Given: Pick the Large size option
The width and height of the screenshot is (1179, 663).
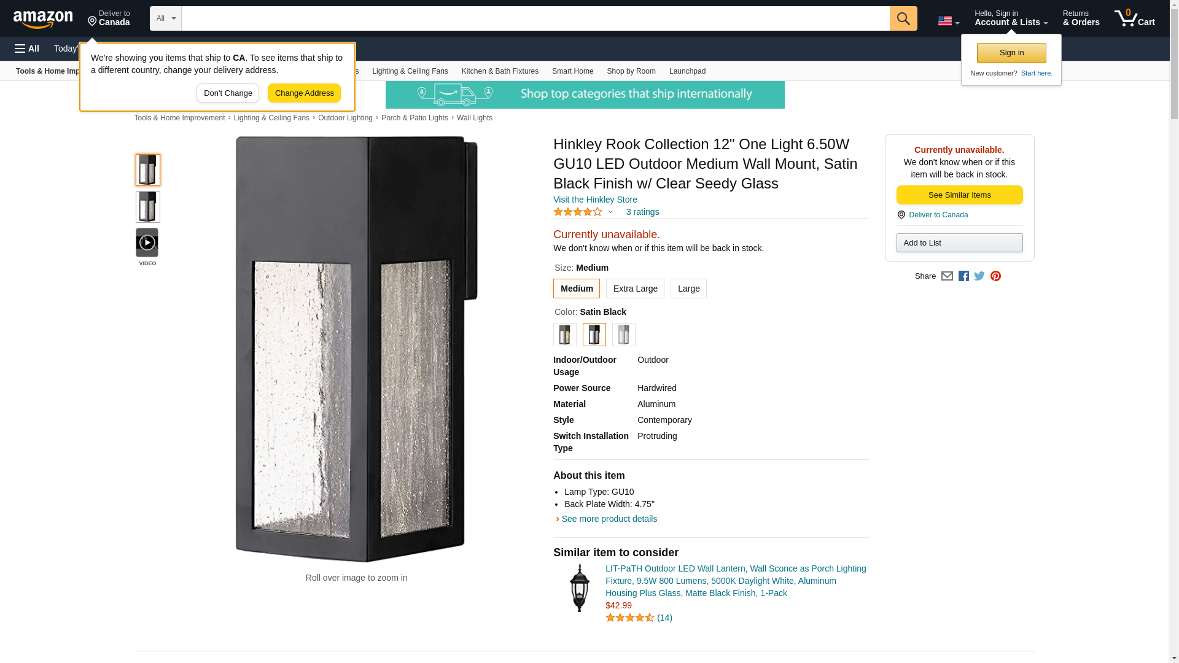Looking at the screenshot, I should click(x=688, y=289).
